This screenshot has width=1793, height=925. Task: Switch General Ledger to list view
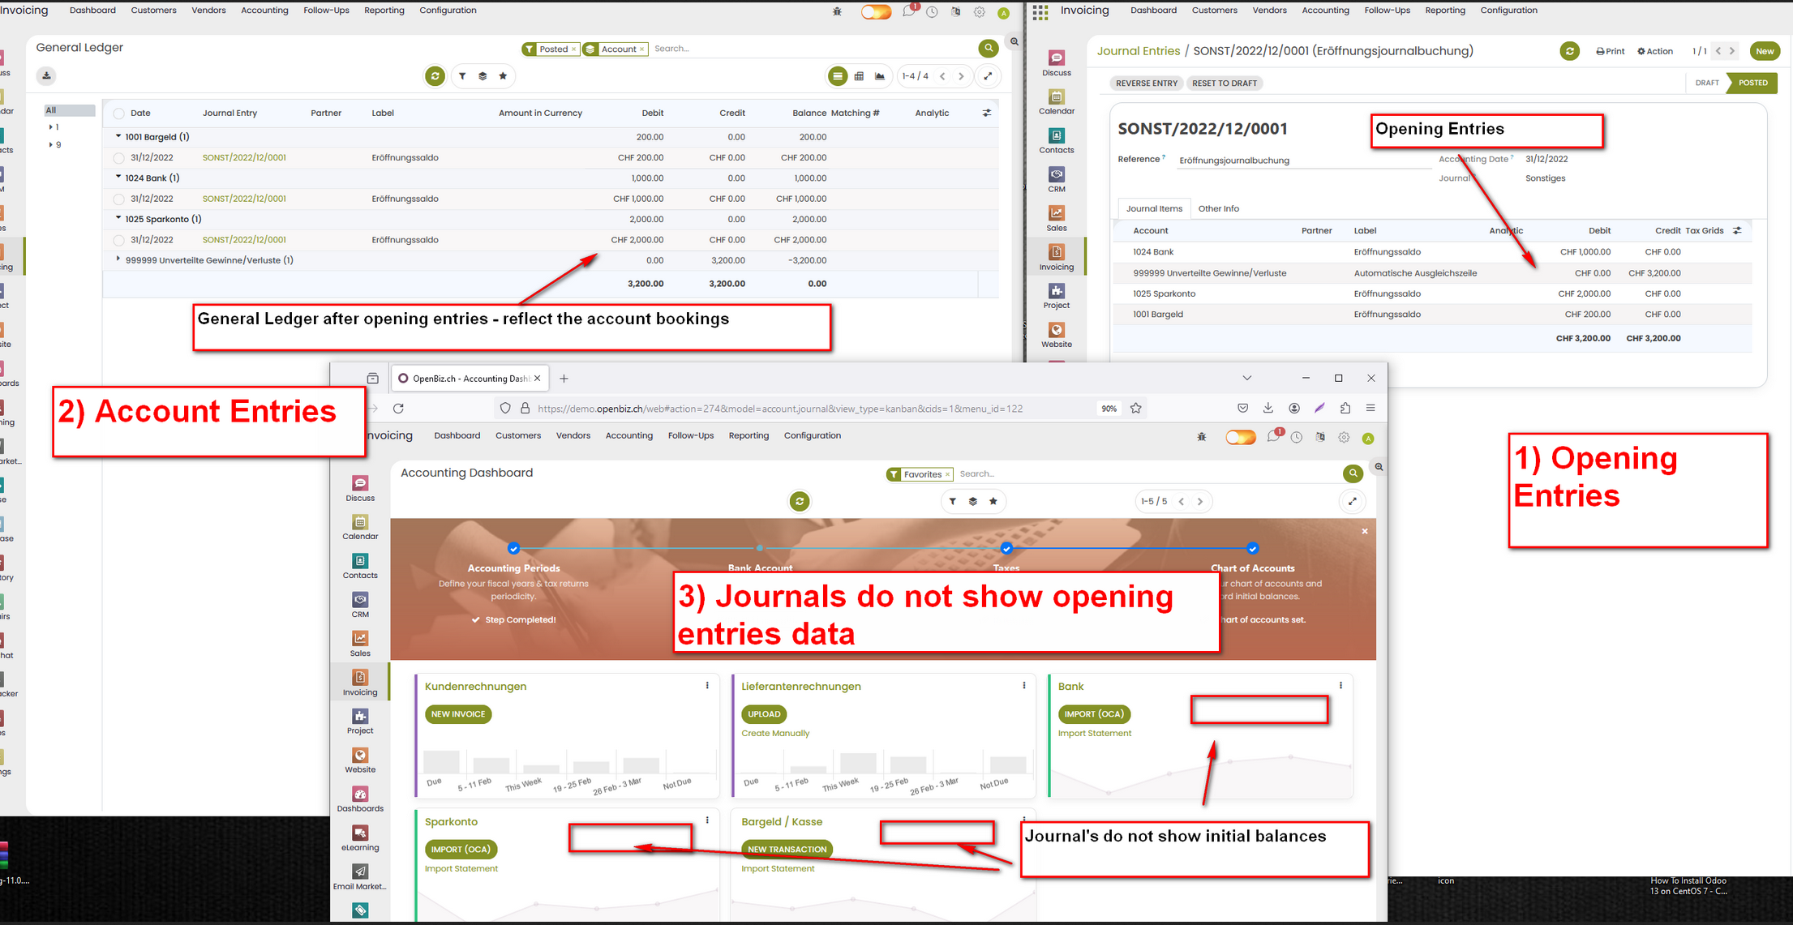[x=838, y=76]
